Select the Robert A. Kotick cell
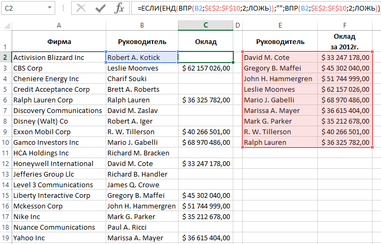The width and height of the screenshot is (381, 244). 141,57
